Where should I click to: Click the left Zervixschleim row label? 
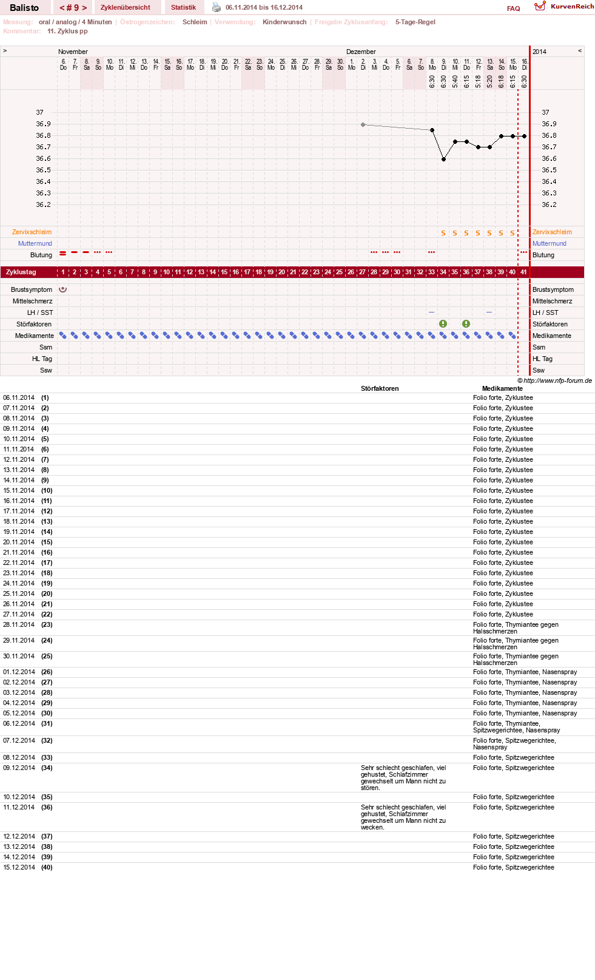(x=32, y=232)
